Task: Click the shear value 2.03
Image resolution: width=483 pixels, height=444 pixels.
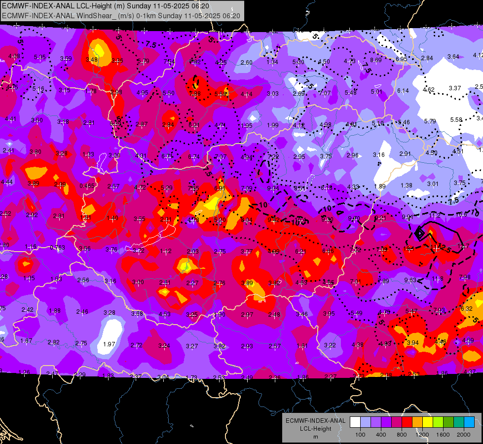Action: coord(193,252)
